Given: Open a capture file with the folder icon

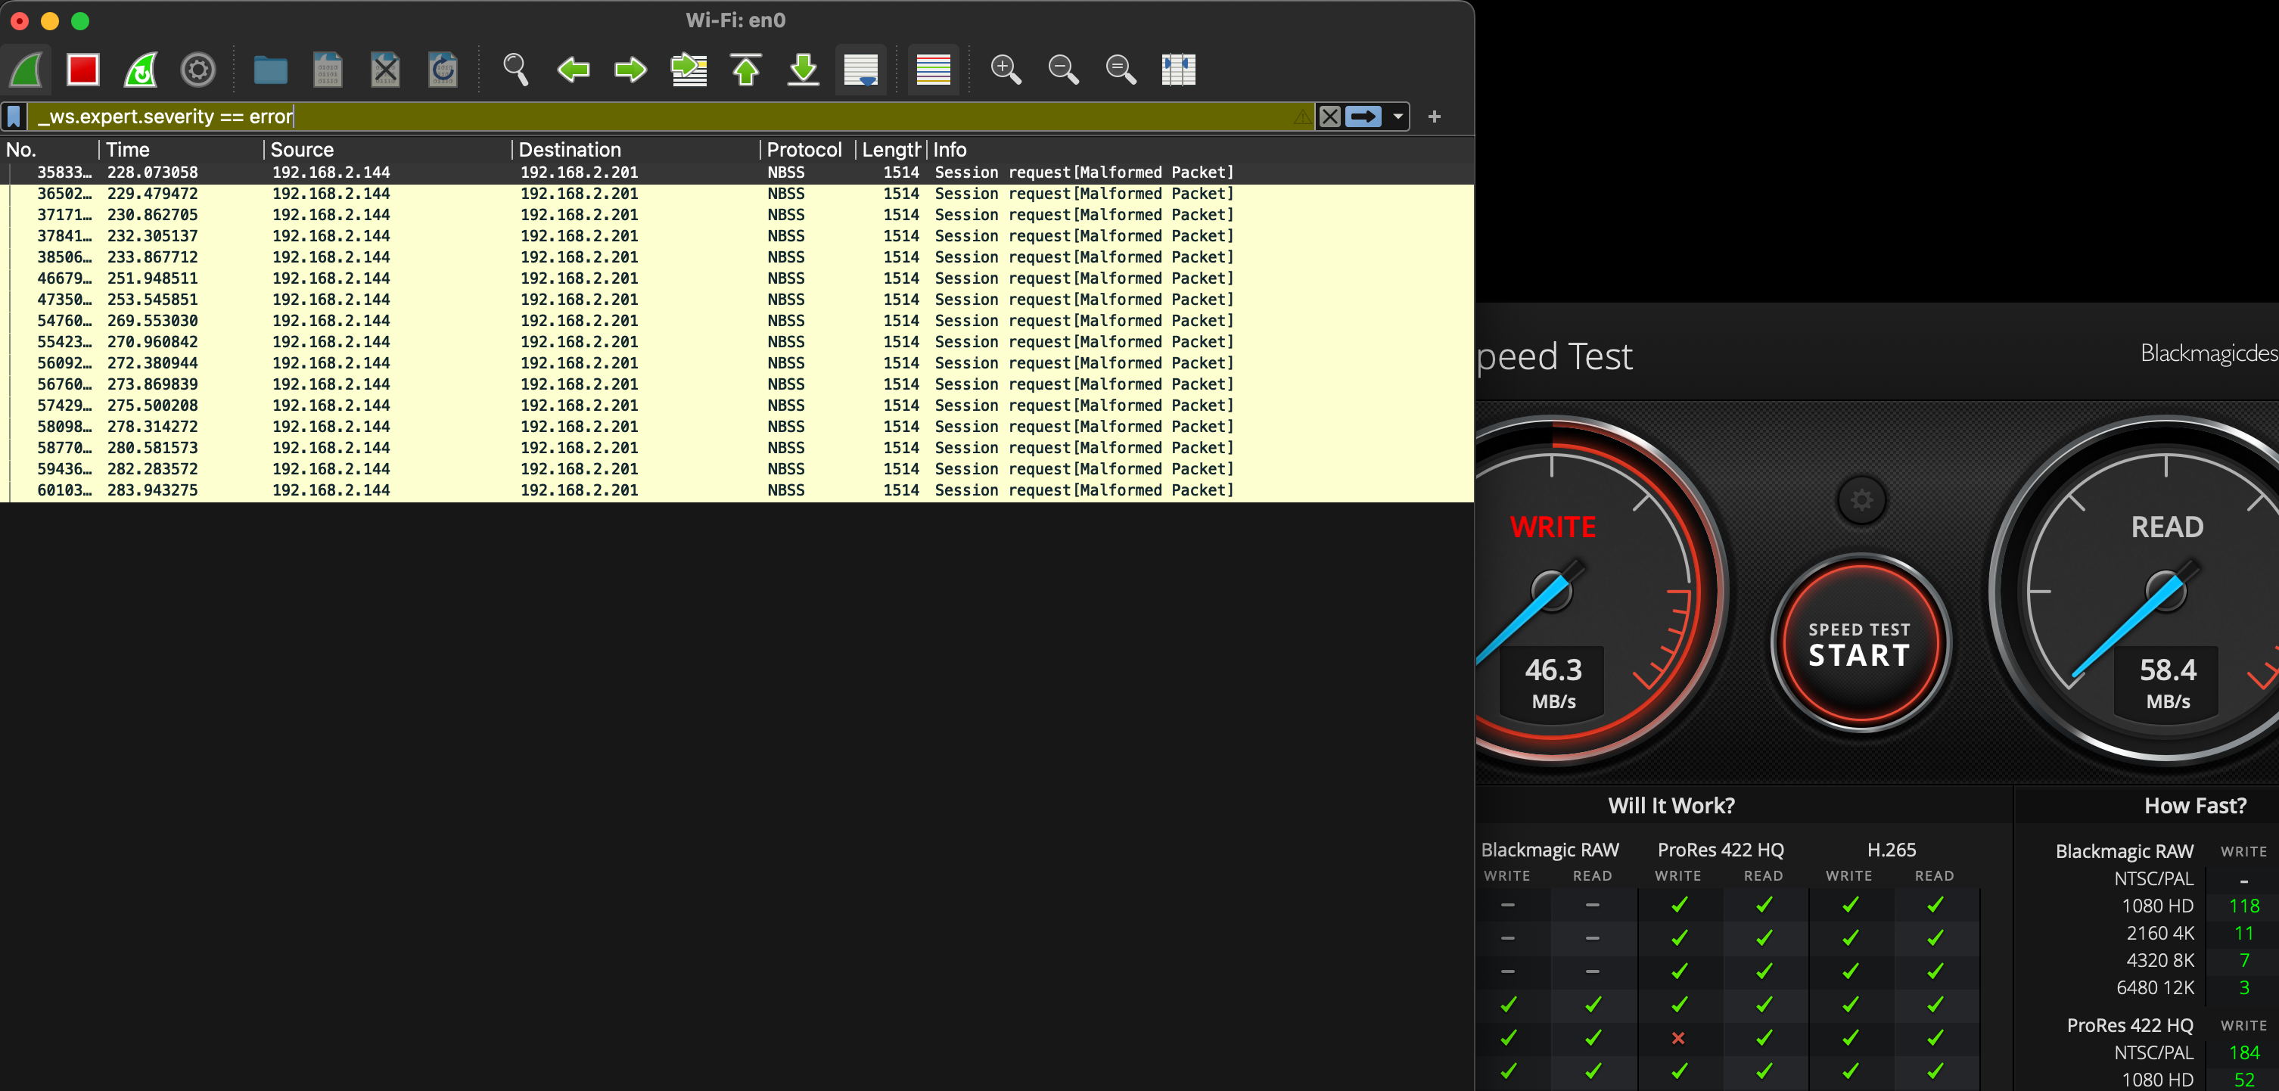Looking at the screenshot, I should pos(270,69).
